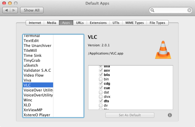Uncheck the cue extension checkbox
195x127 pixels.
pyautogui.click(x=101, y=88)
